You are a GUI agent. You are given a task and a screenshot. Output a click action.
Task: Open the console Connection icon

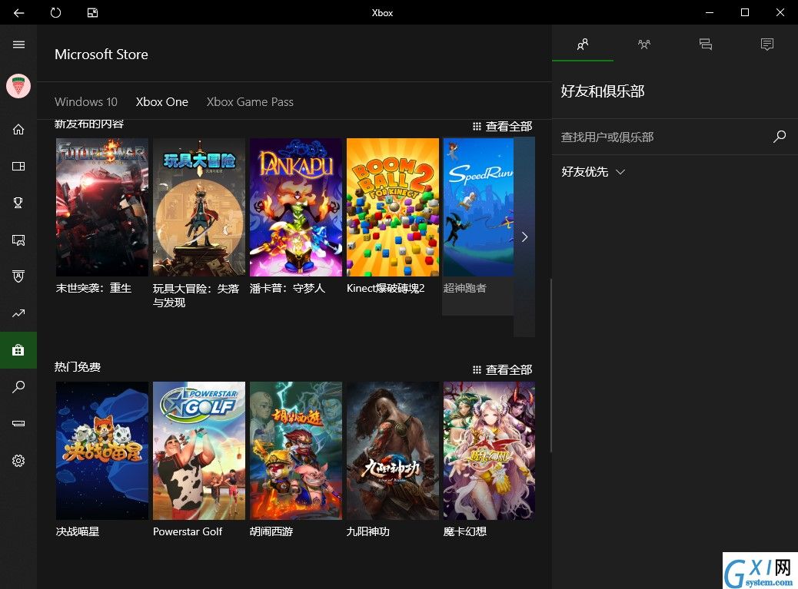[x=18, y=423]
